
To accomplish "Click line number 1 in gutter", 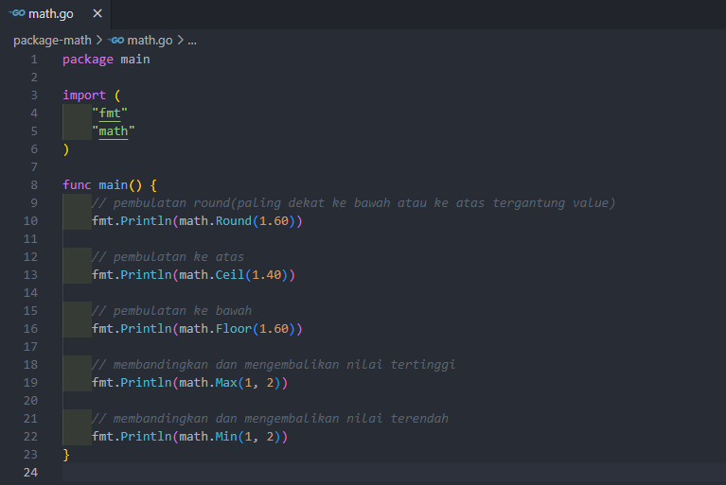I will coord(34,60).
